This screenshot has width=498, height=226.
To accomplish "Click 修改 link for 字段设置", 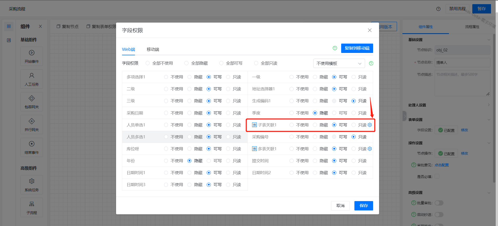I will click(465, 130).
